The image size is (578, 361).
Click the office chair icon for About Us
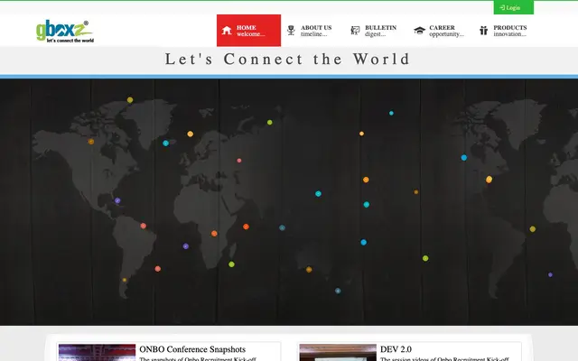click(291, 31)
